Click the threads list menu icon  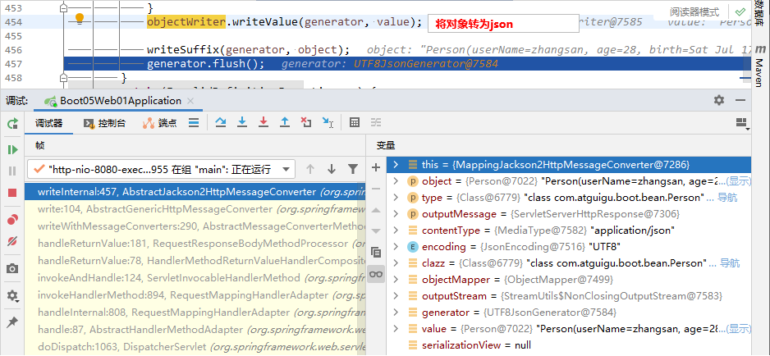click(x=194, y=122)
